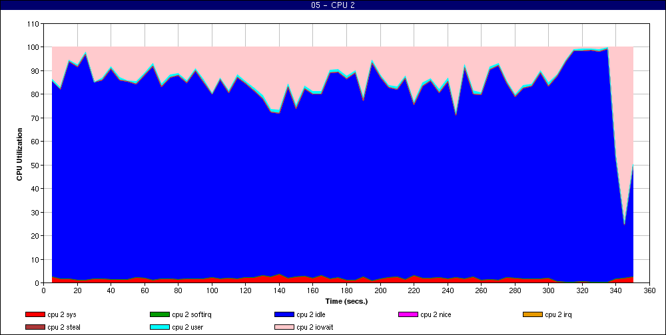Click the y-axis tick label 10
Image resolution: width=666 pixels, height=335 pixels.
[x=35, y=259]
